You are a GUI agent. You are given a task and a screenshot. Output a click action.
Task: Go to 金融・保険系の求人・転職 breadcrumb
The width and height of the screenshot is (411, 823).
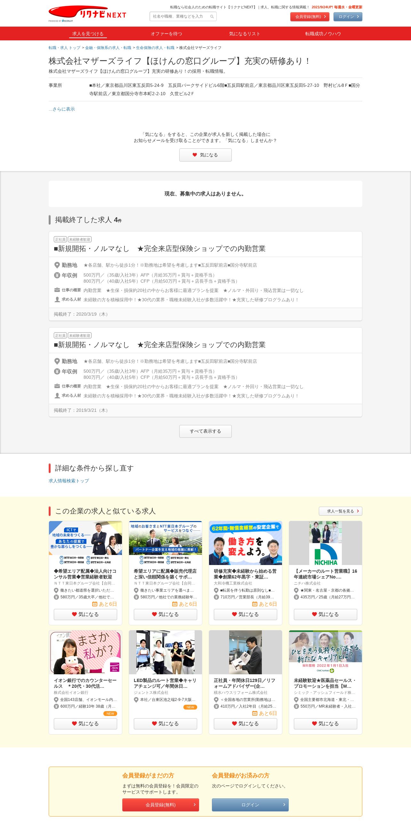(108, 48)
